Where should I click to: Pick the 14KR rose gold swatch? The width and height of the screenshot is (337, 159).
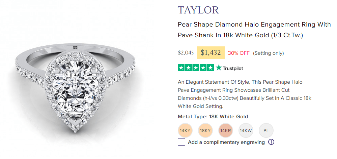tap(226, 131)
